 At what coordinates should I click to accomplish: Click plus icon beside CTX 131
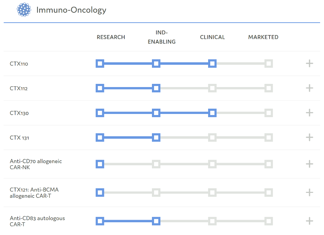coord(310,137)
